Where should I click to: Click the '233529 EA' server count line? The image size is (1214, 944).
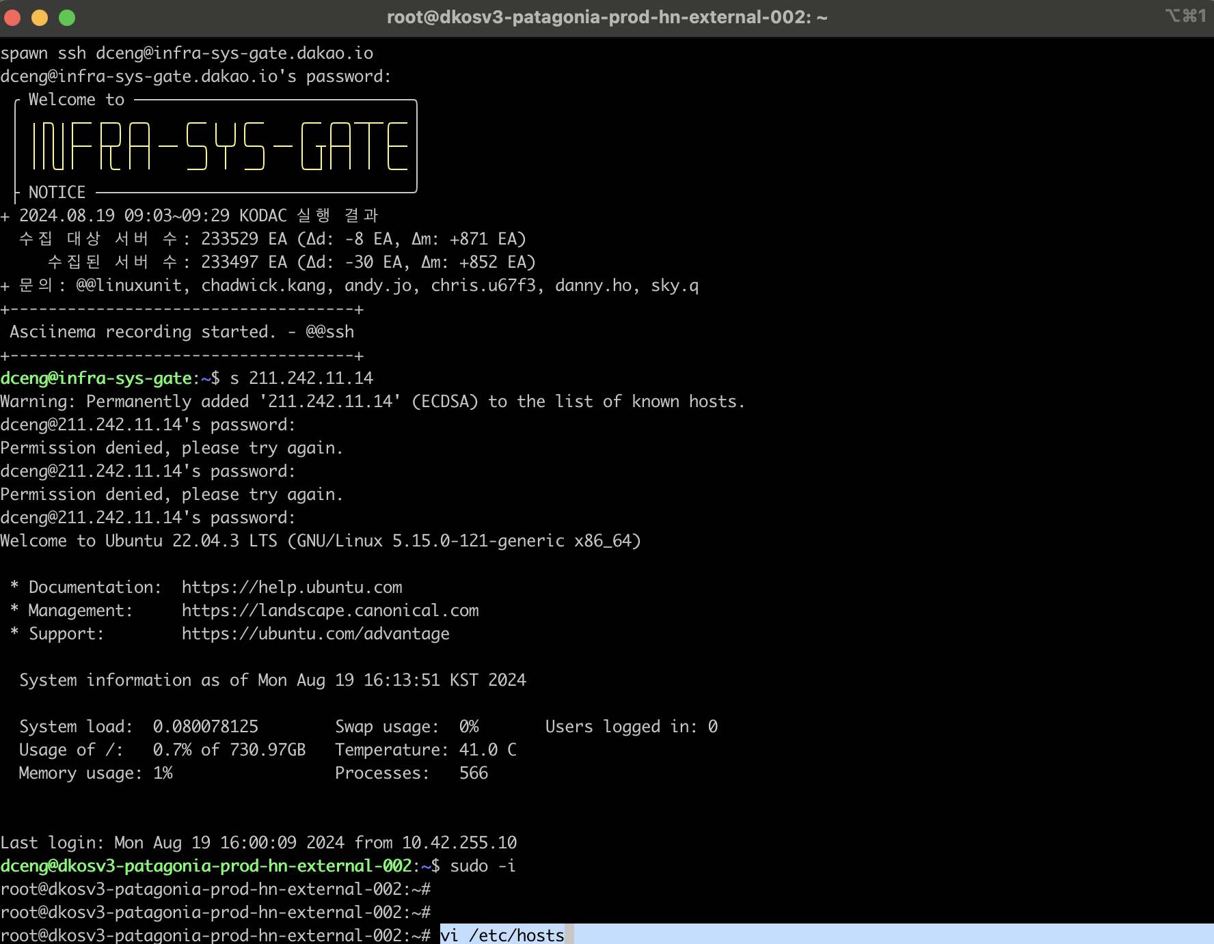click(x=273, y=239)
